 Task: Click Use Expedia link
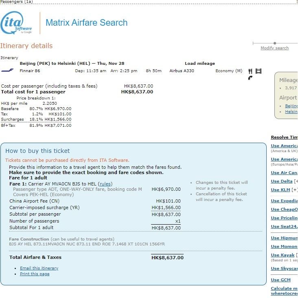tap(284, 201)
